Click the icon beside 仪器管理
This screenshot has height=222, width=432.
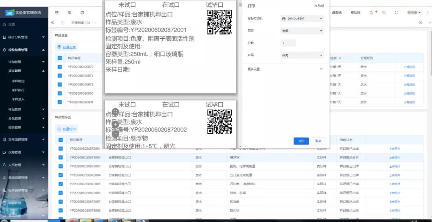[4, 152]
